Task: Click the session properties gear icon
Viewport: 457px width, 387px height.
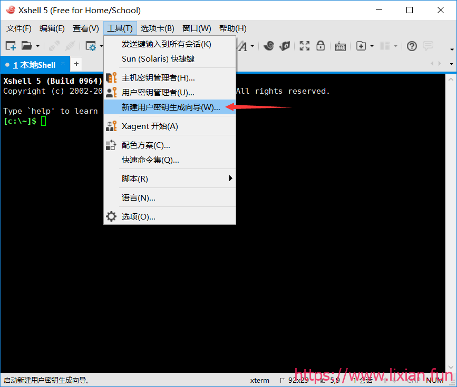Action: (x=91, y=46)
